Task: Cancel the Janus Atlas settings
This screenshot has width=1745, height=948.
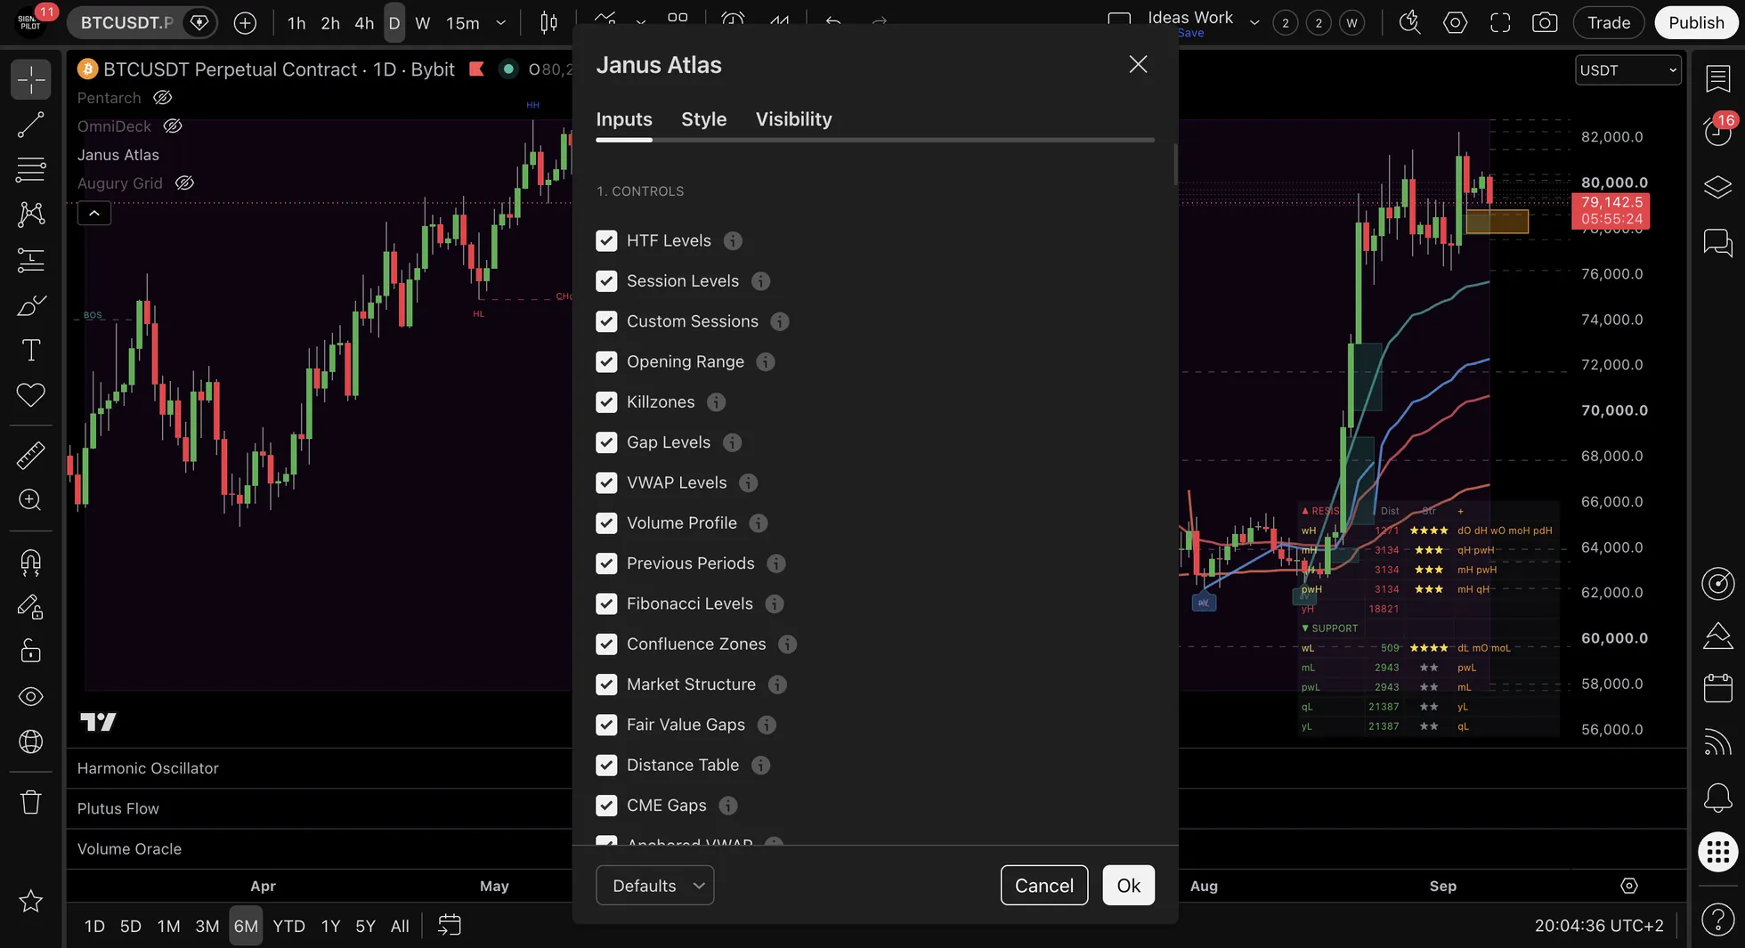Action: click(x=1044, y=886)
